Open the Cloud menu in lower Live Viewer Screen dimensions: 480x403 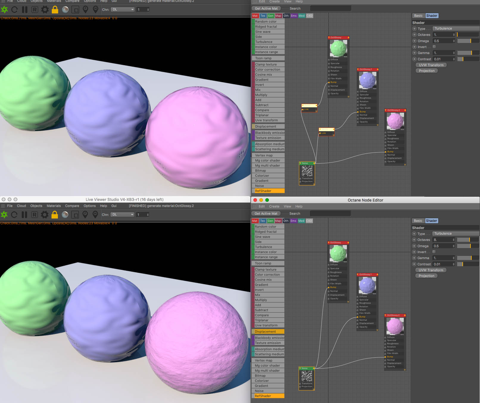click(21, 206)
